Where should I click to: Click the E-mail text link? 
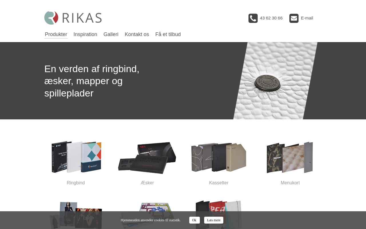pos(307,18)
